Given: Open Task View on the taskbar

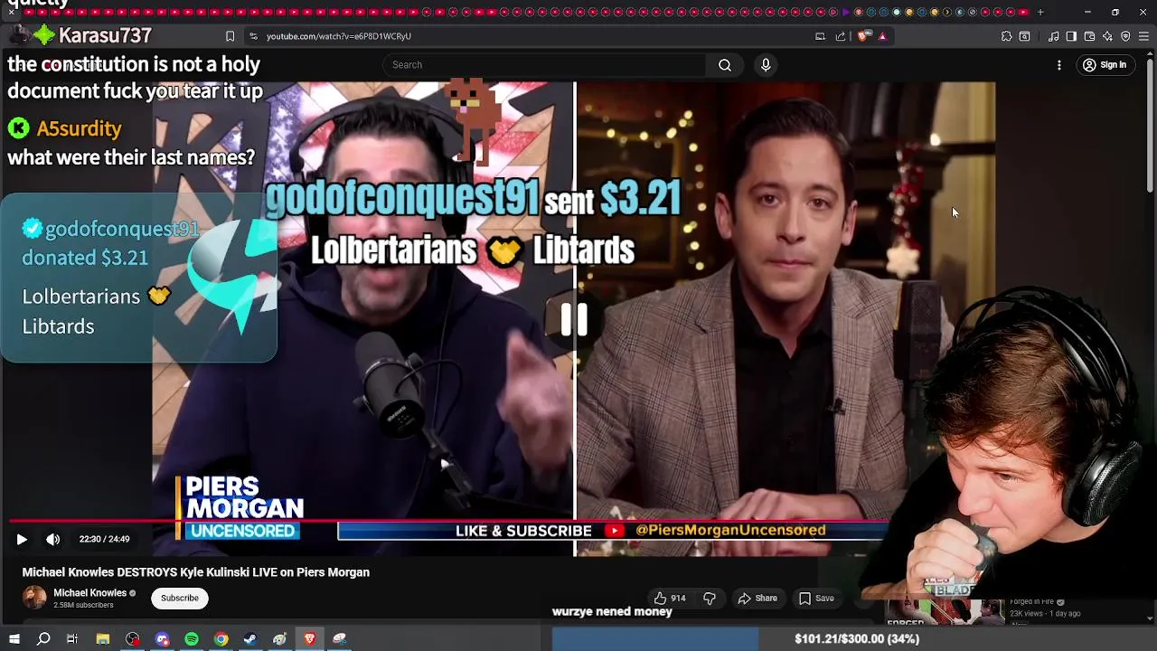Looking at the screenshot, I should coord(72,638).
